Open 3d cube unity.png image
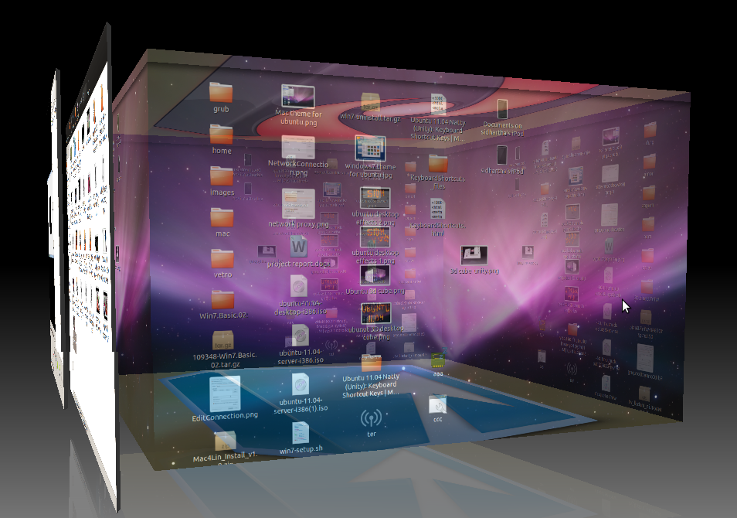This screenshot has width=737, height=518. pos(474,255)
